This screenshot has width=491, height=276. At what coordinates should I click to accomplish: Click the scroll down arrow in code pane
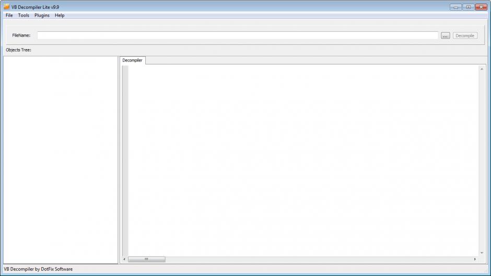pyautogui.click(x=482, y=253)
